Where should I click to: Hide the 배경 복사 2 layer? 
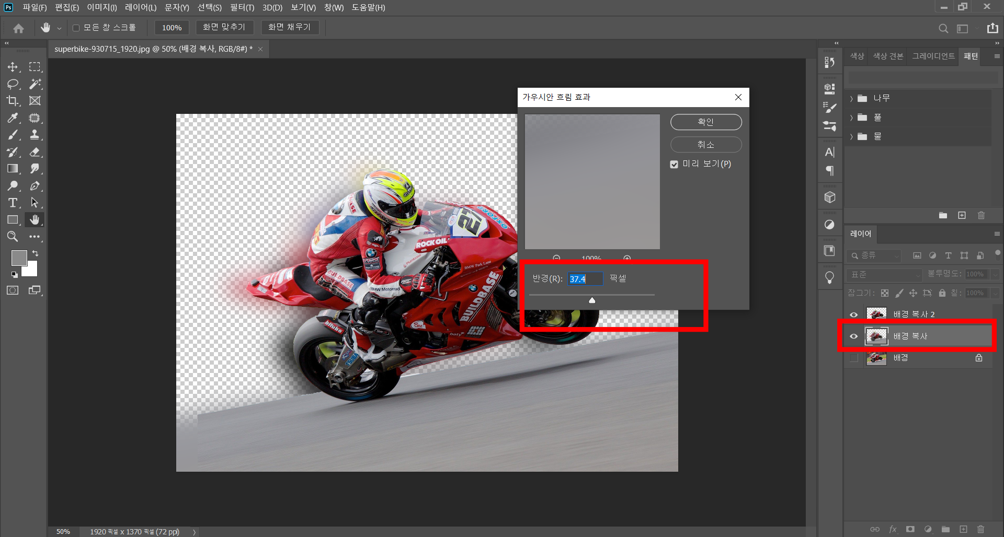tap(853, 314)
